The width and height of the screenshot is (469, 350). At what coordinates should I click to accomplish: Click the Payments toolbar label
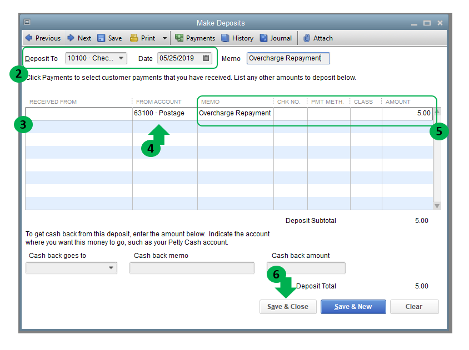click(201, 38)
